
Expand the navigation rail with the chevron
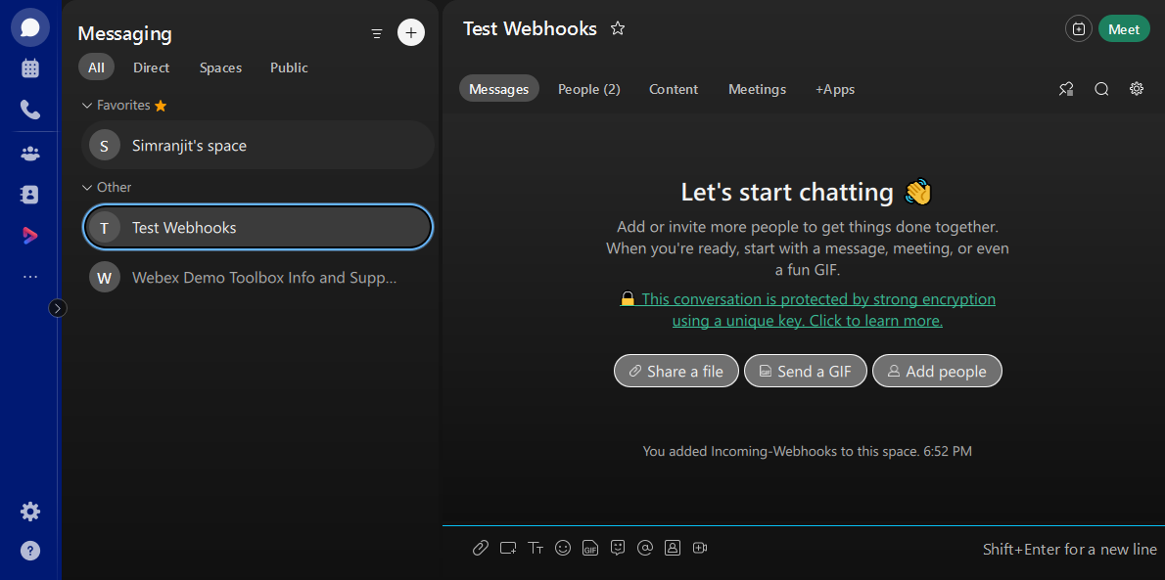(x=57, y=308)
